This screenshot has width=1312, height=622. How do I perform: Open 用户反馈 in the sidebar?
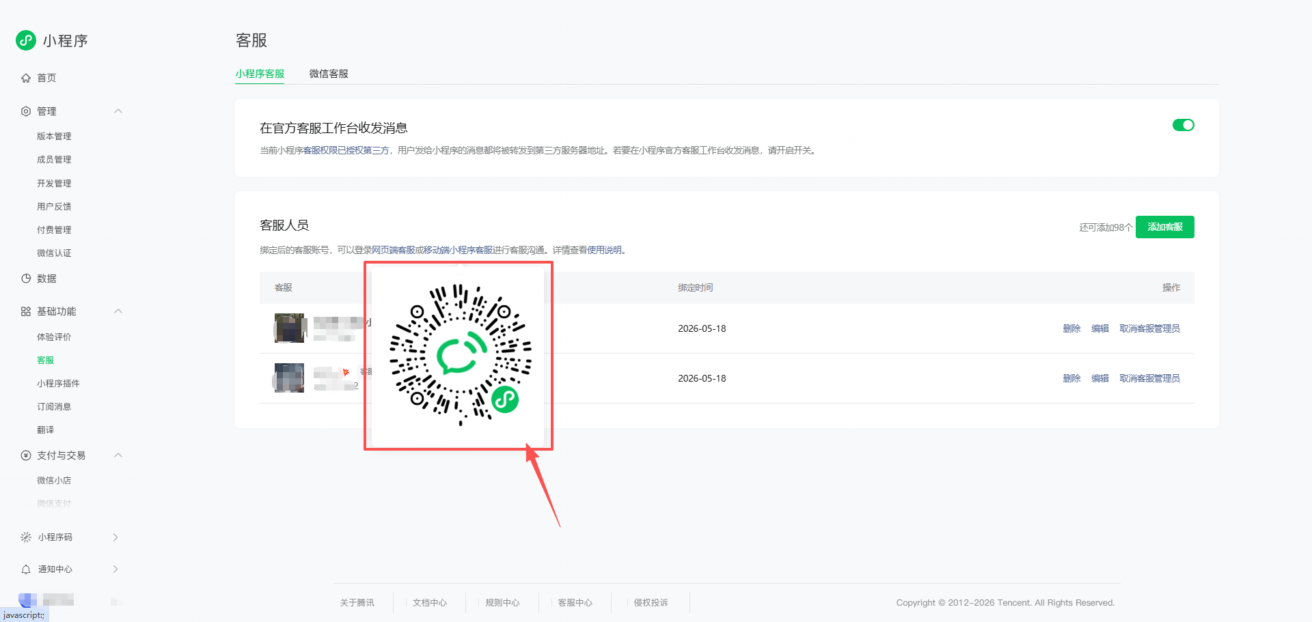(54, 207)
